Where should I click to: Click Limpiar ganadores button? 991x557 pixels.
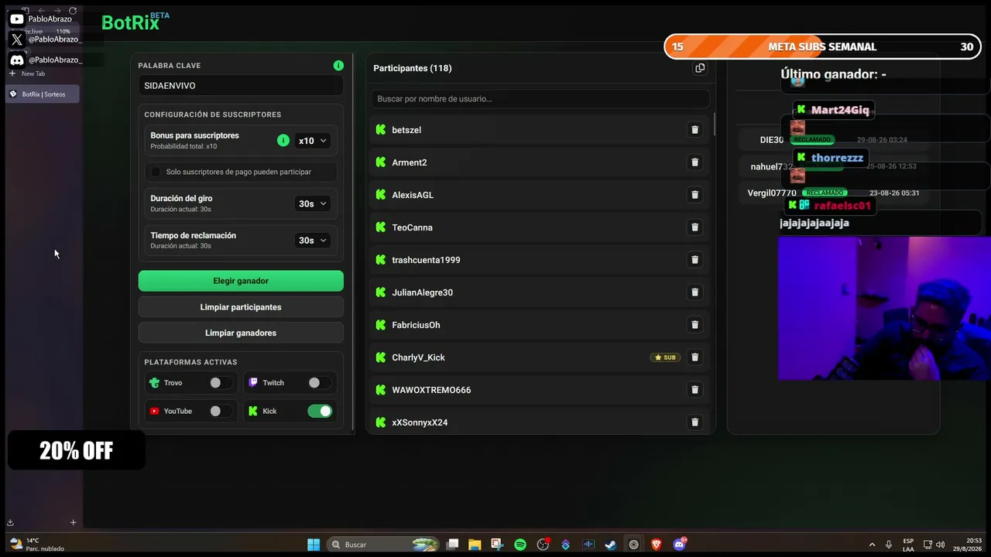[x=241, y=333]
